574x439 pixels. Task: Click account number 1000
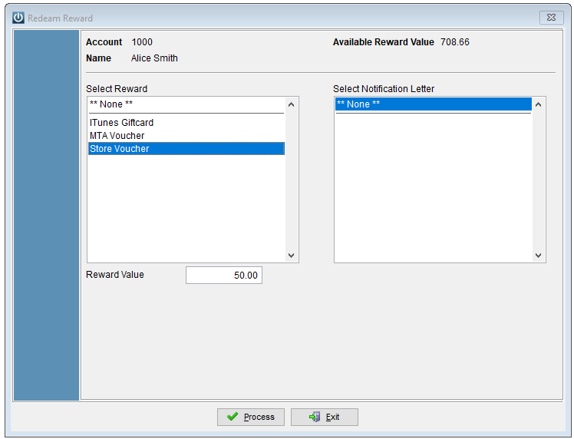pos(142,42)
